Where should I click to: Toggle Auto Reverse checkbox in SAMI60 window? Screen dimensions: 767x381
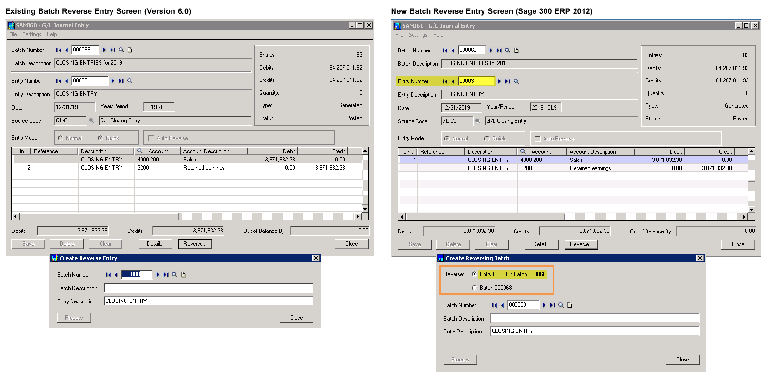click(151, 138)
